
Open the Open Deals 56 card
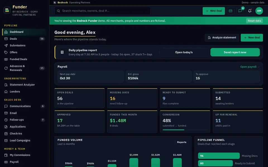point(80,98)
